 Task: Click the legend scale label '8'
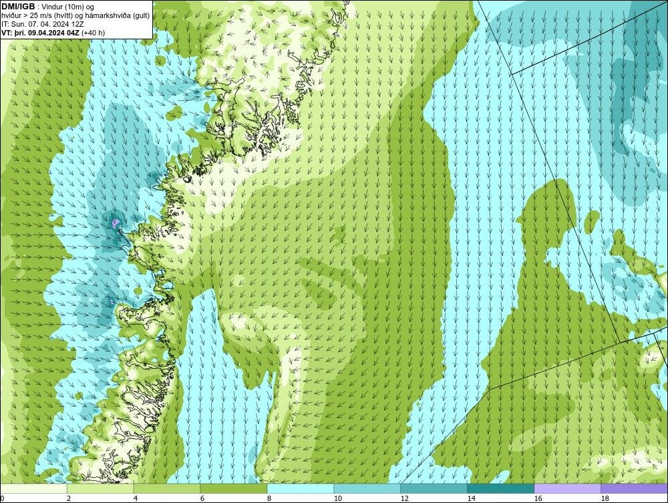269,498
